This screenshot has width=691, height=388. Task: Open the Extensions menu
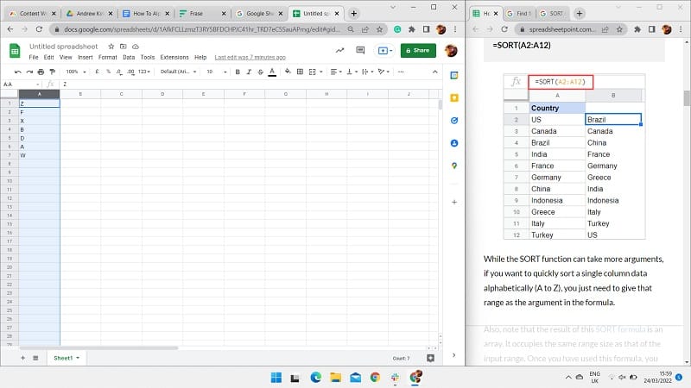tap(174, 57)
